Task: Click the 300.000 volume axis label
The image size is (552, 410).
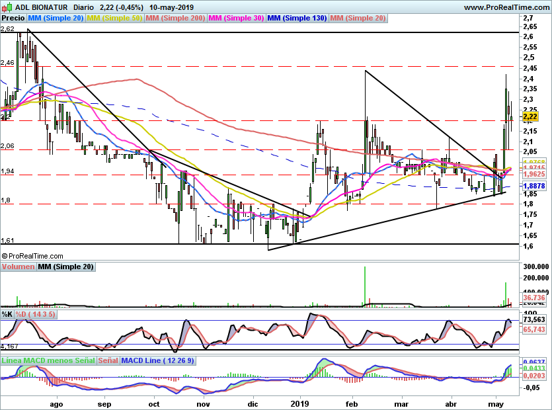Action: pyautogui.click(x=536, y=266)
